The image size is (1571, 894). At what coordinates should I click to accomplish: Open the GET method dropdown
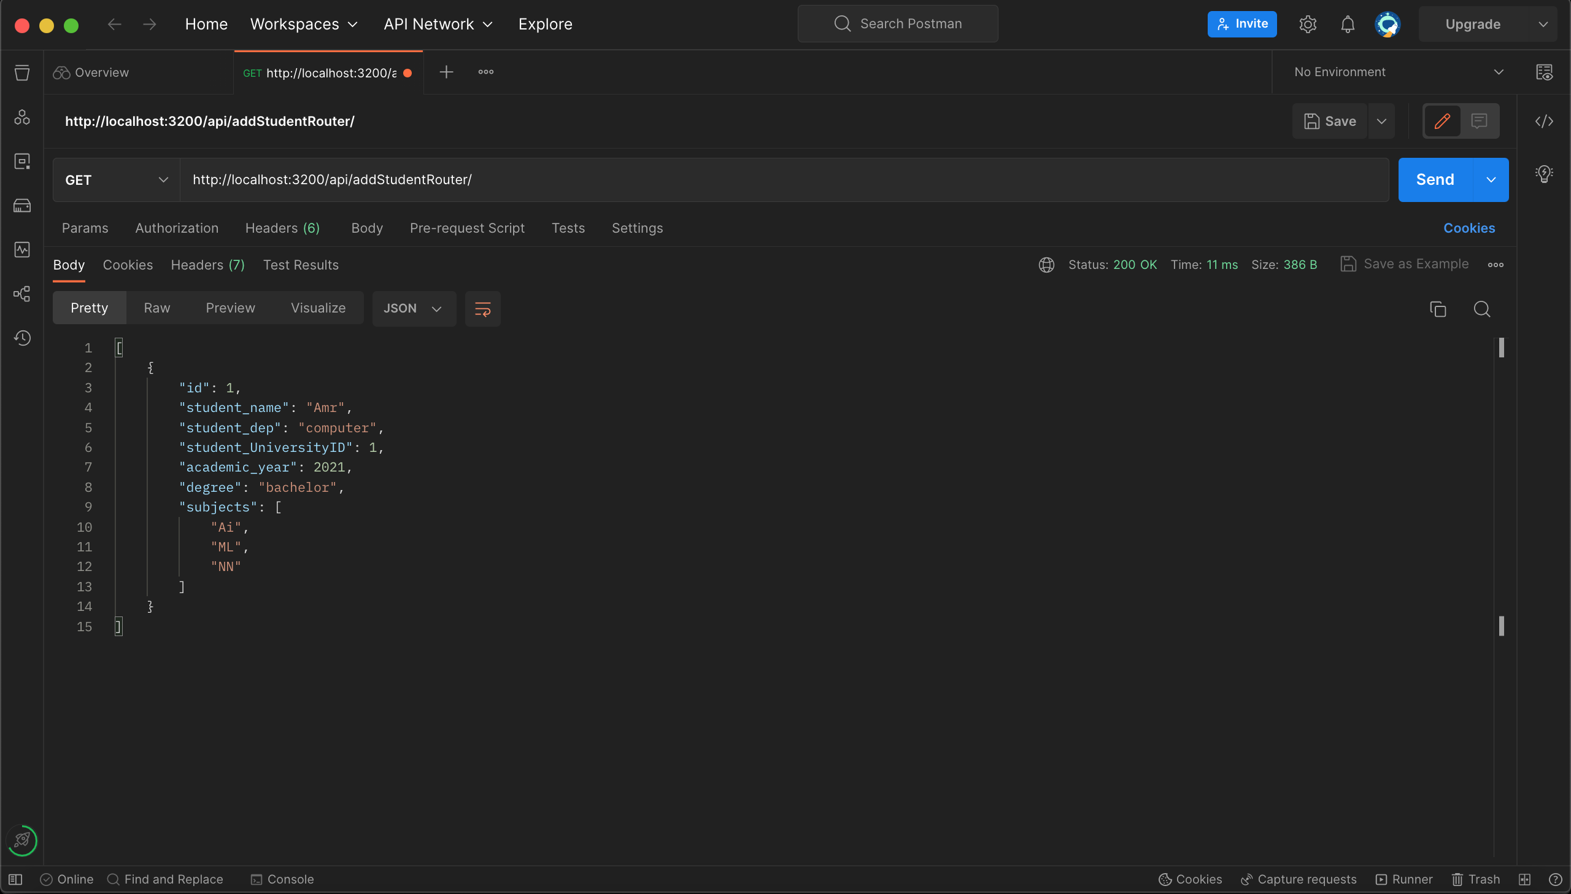click(117, 180)
